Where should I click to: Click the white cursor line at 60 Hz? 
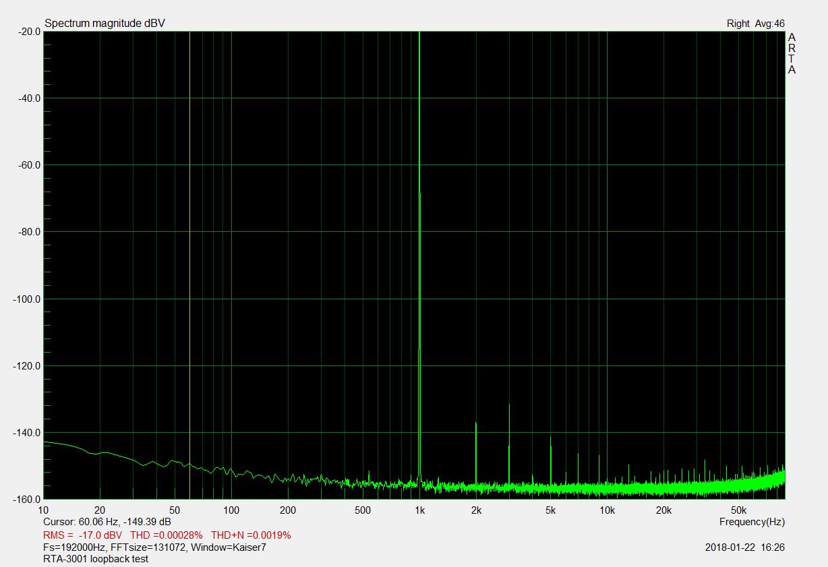tap(189, 265)
